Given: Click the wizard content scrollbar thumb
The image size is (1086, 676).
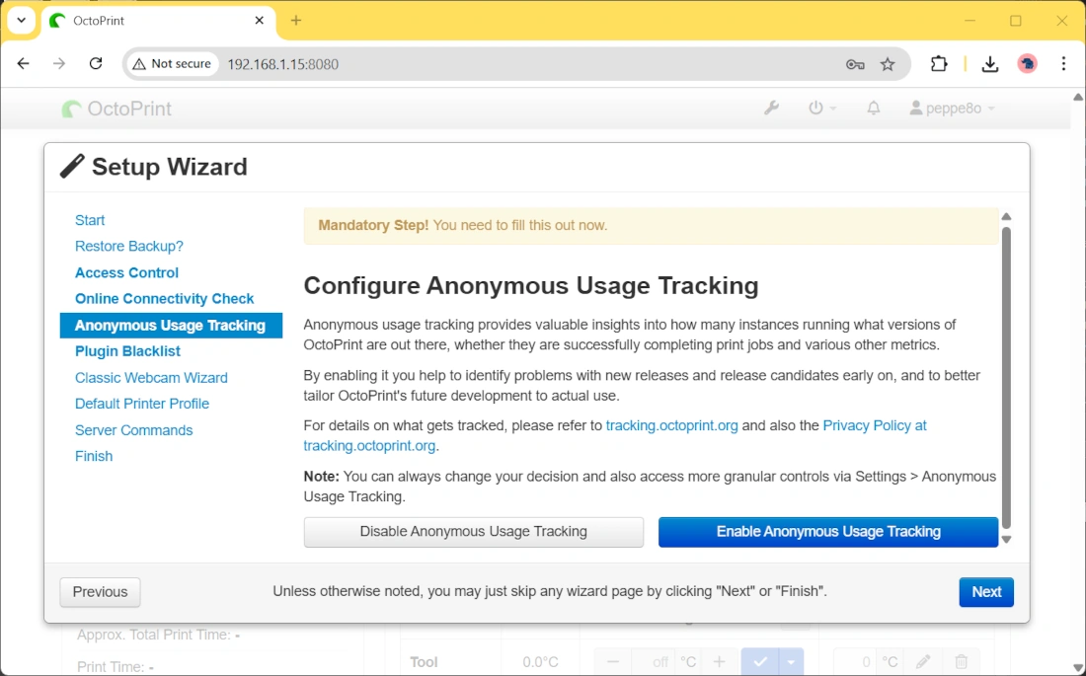Looking at the screenshot, I should tap(1006, 378).
